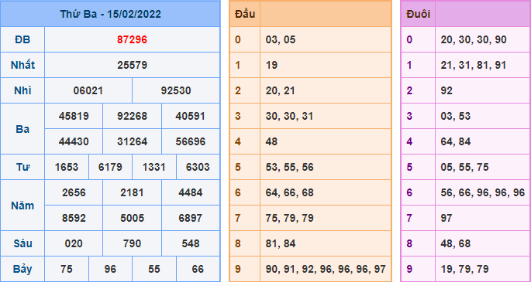This screenshot has width=531, height=282.
Task: Click the Năm row label
Action: pyautogui.click(x=22, y=206)
